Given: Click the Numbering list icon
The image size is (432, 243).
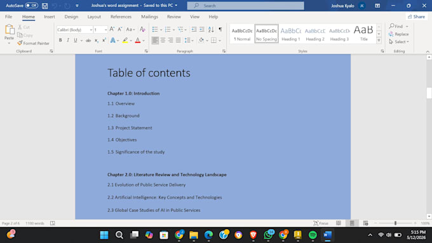Looking at the screenshot, I should pyautogui.click(x=168, y=29).
